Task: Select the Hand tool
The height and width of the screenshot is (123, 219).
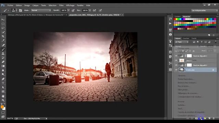Action: click(x=3, y=96)
